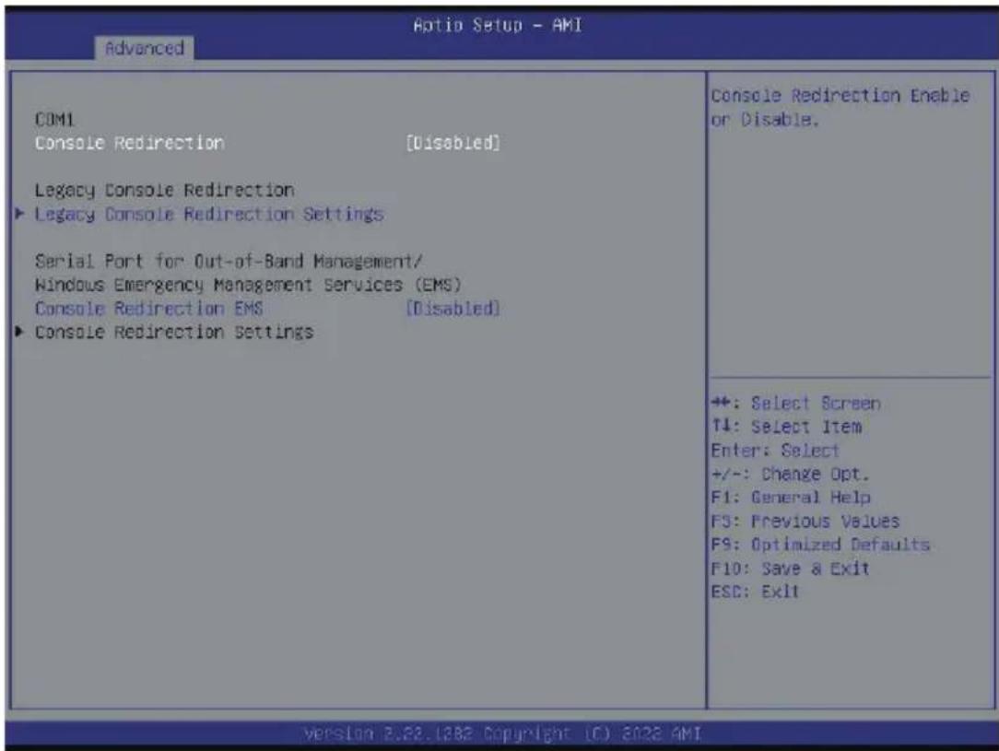Image resolution: width=999 pixels, height=751 pixels.
Task: Click the F3: Previous Values hint
Action: pos(805,521)
